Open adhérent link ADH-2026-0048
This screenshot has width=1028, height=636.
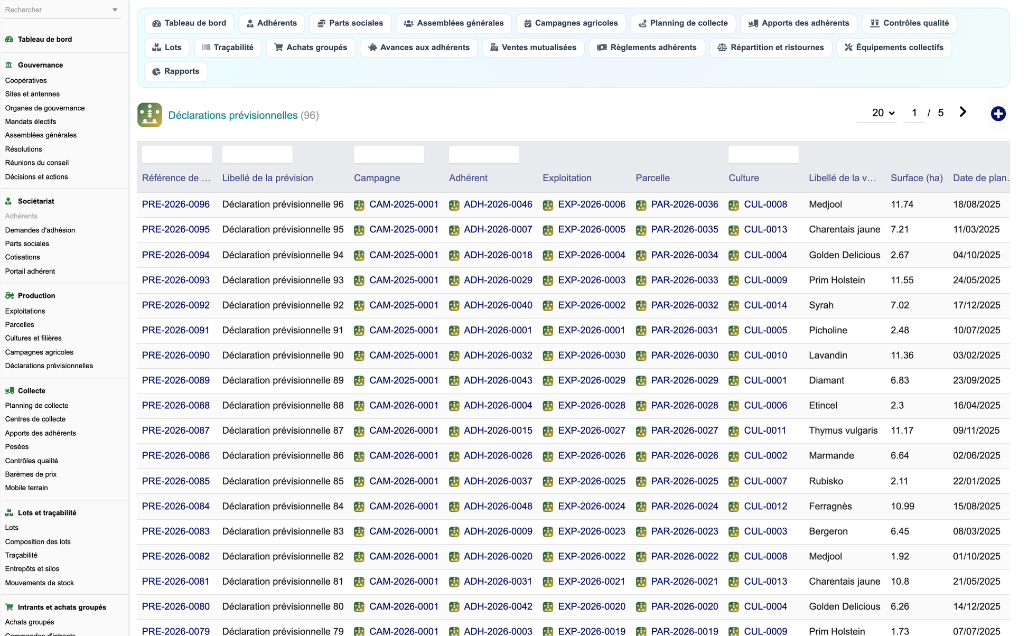pyautogui.click(x=498, y=506)
